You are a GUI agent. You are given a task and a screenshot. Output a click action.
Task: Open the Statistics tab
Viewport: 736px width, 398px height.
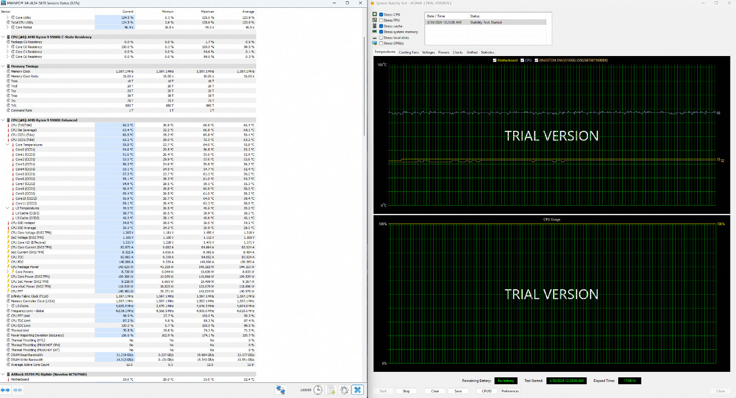coord(488,52)
